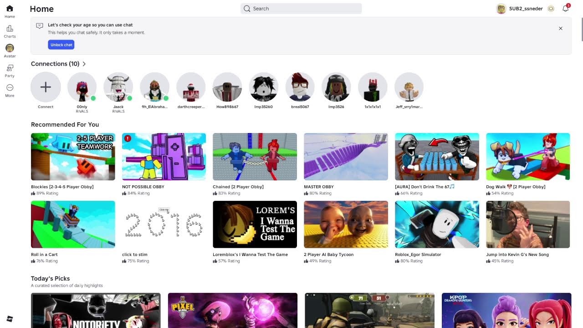583x328 pixels.
Task: Open 1x1x1x1x1 connection avatar
Action: coord(373,87)
